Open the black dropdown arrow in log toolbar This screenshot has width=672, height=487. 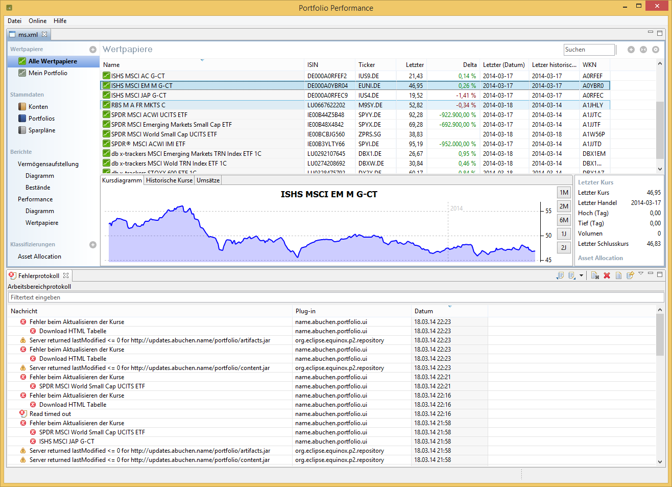click(x=581, y=275)
